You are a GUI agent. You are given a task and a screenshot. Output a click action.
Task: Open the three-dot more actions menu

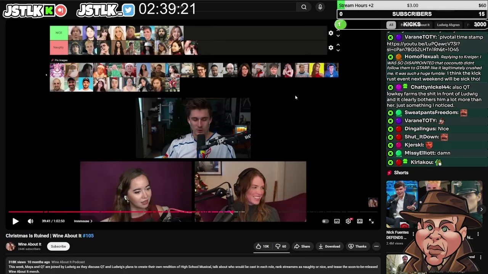coord(376,246)
